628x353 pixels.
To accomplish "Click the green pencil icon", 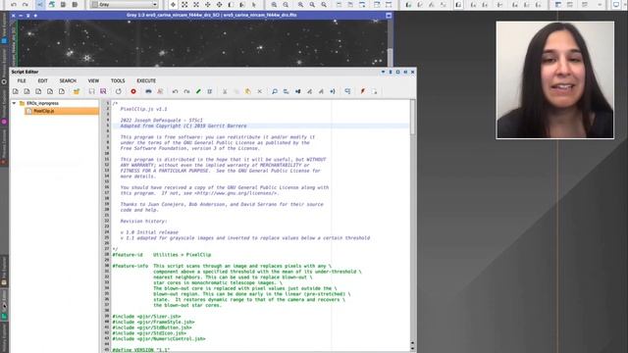I will (x=198, y=91).
